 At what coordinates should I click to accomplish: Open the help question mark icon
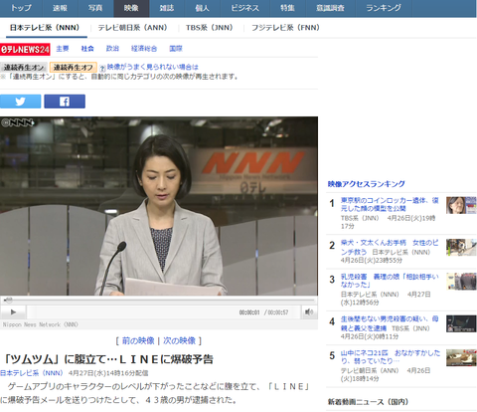pos(102,68)
